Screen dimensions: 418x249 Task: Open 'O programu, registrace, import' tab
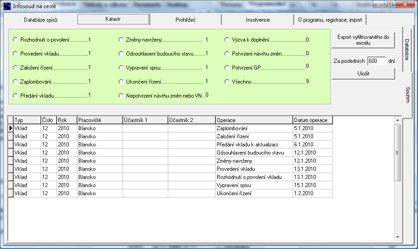tap(330, 20)
